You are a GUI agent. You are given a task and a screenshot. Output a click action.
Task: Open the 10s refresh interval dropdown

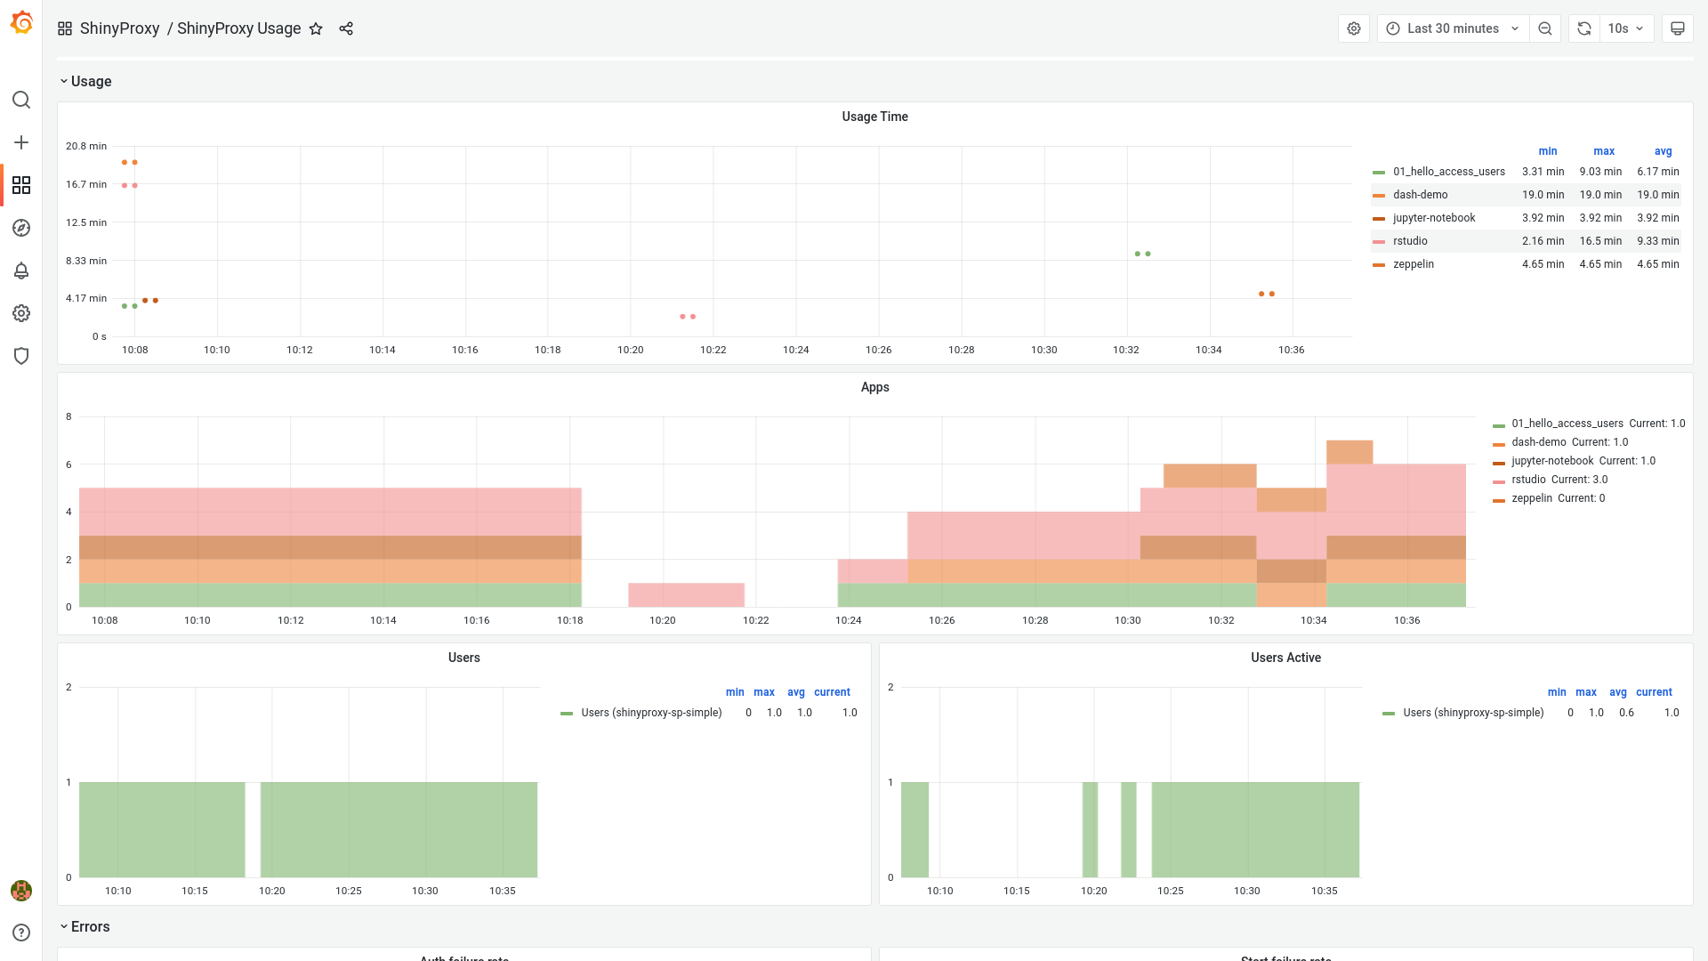click(x=1626, y=28)
